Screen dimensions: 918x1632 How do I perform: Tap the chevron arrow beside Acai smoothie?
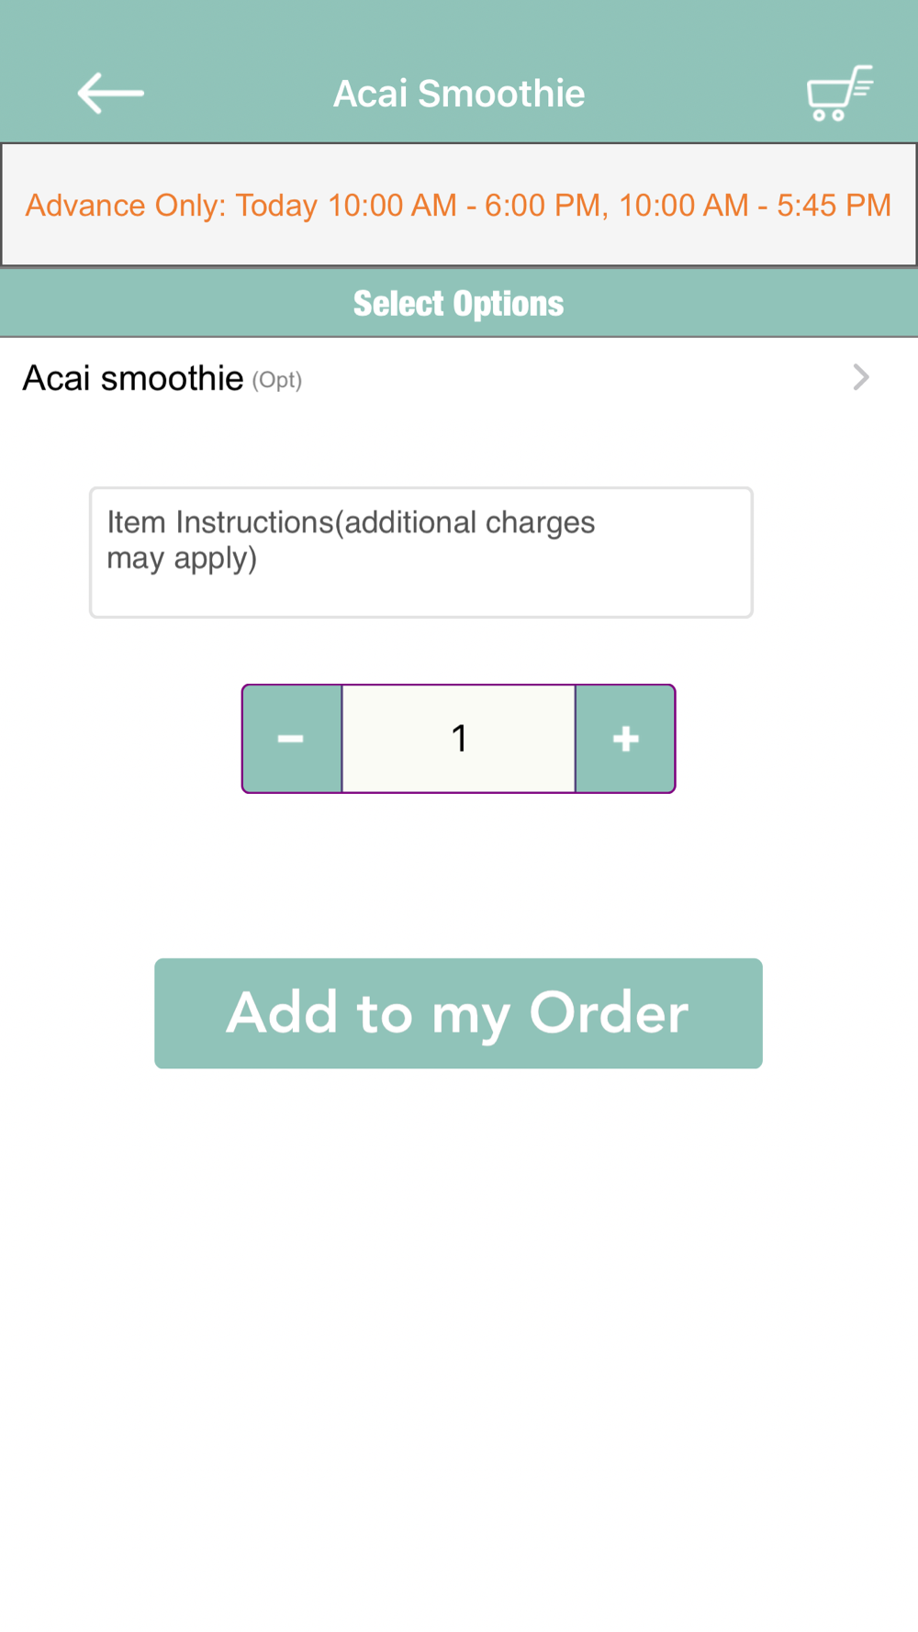pos(860,377)
